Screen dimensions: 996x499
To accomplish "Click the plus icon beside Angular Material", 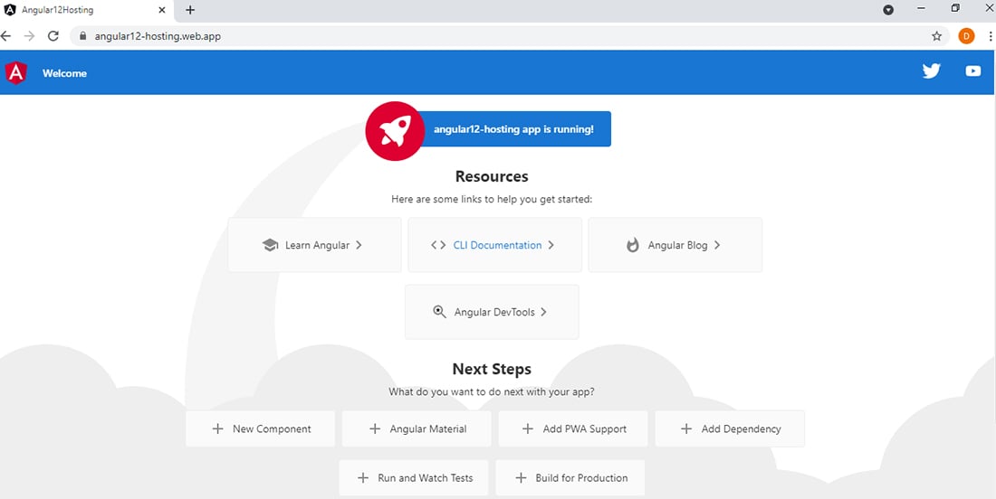I will (375, 428).
